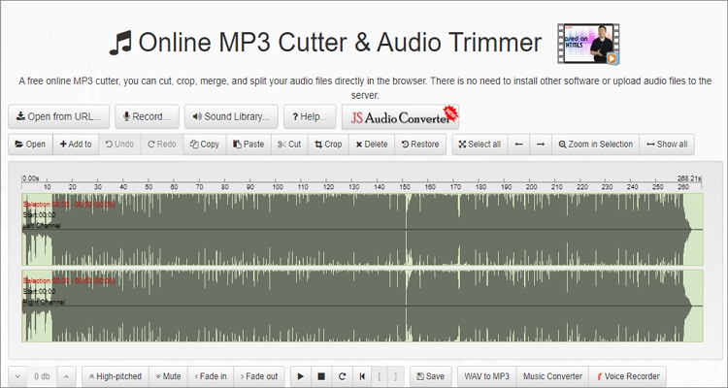Click the music note logo icon
This screenshot has height=388, width=728.
[x=120, y=43]
